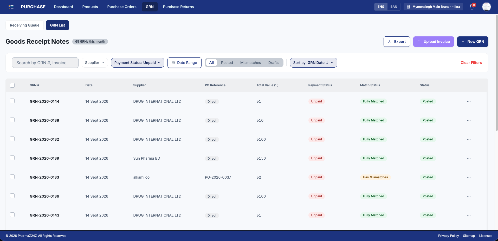Screen dimensions: 498x241
Task: Tick checkbox for GRN-2026-0139
Action: (x=12, y=158)
